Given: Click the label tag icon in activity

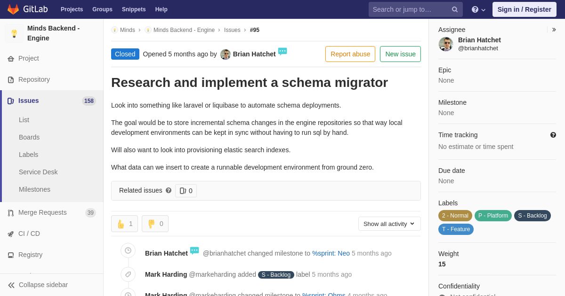Looking at the screenshot, I should click(128, 274).
